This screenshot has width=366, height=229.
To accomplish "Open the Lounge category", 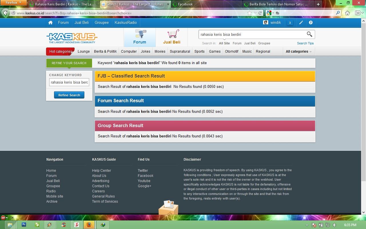I will (83, 52).
